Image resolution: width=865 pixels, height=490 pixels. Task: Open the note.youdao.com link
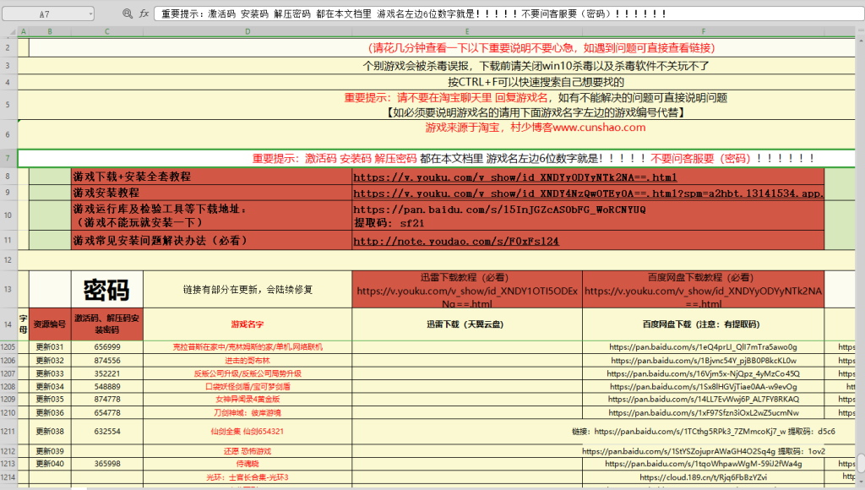[x=455, y=241]
